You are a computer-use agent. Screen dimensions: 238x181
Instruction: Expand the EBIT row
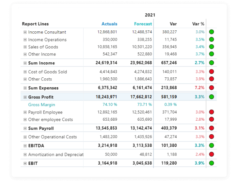coord(25,163)
